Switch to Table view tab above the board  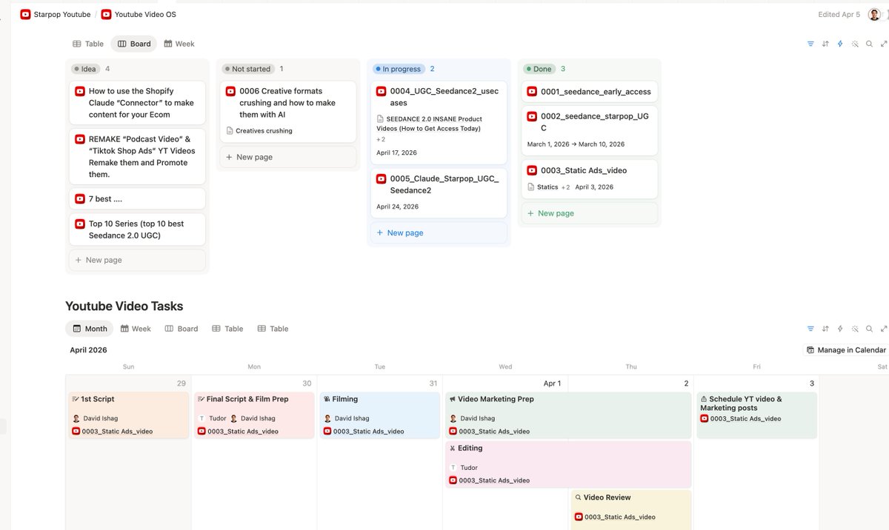click(x=88, y=44)
